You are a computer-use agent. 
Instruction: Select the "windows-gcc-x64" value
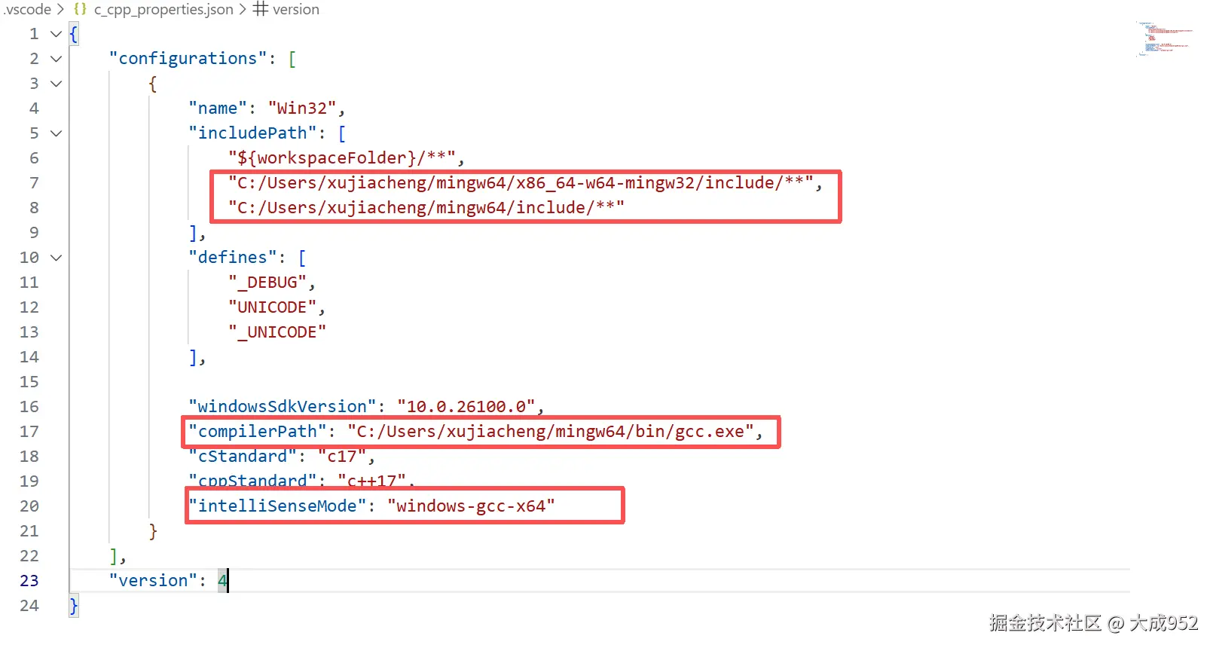(471, 506)
